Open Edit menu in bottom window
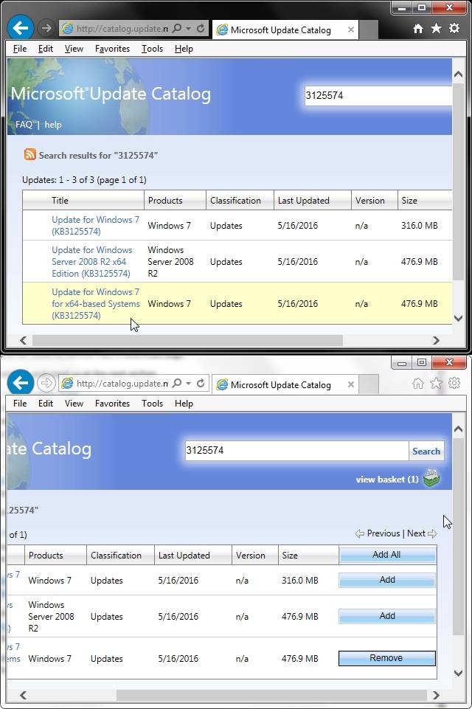Viewport: 472px width, 709px height. [x=46, y=404]
